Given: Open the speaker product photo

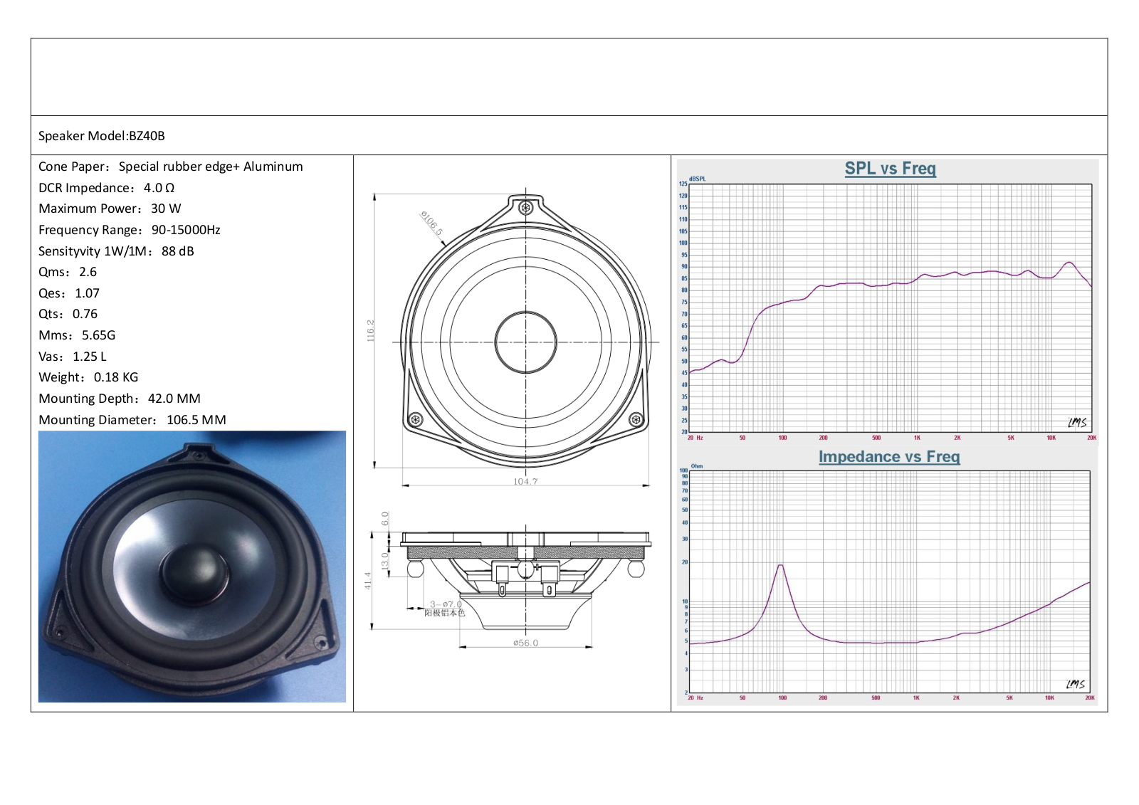Looking at the screenshot, I should [192, 567].
